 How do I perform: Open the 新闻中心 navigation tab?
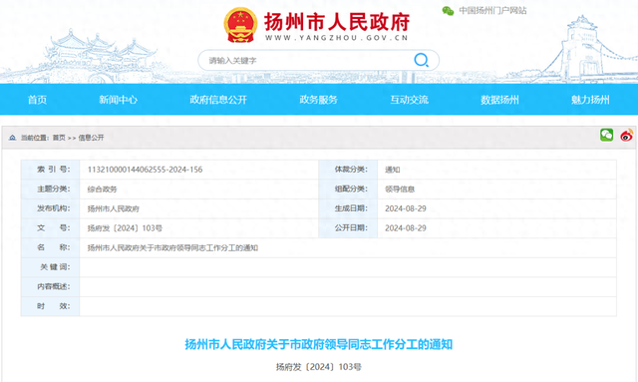tap(118, 100)
